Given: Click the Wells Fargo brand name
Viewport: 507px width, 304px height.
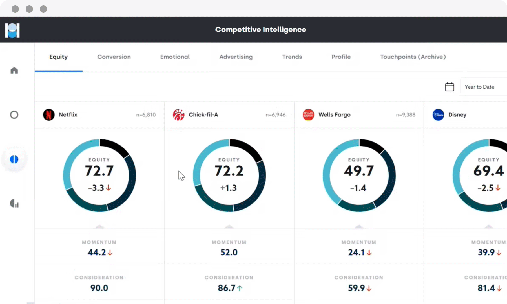Looking at the screenshot, I should [335, 115].
